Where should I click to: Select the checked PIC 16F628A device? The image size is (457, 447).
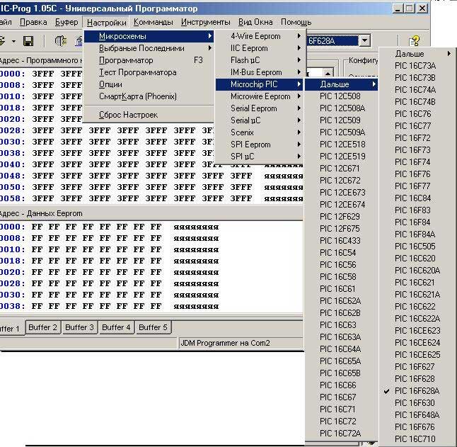pyautogui.click(x=417, y=391)
